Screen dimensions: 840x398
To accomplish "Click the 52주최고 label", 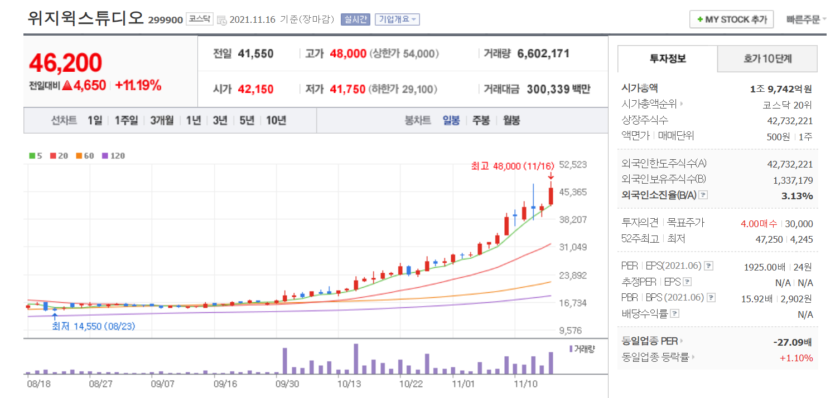I will 640,239.
